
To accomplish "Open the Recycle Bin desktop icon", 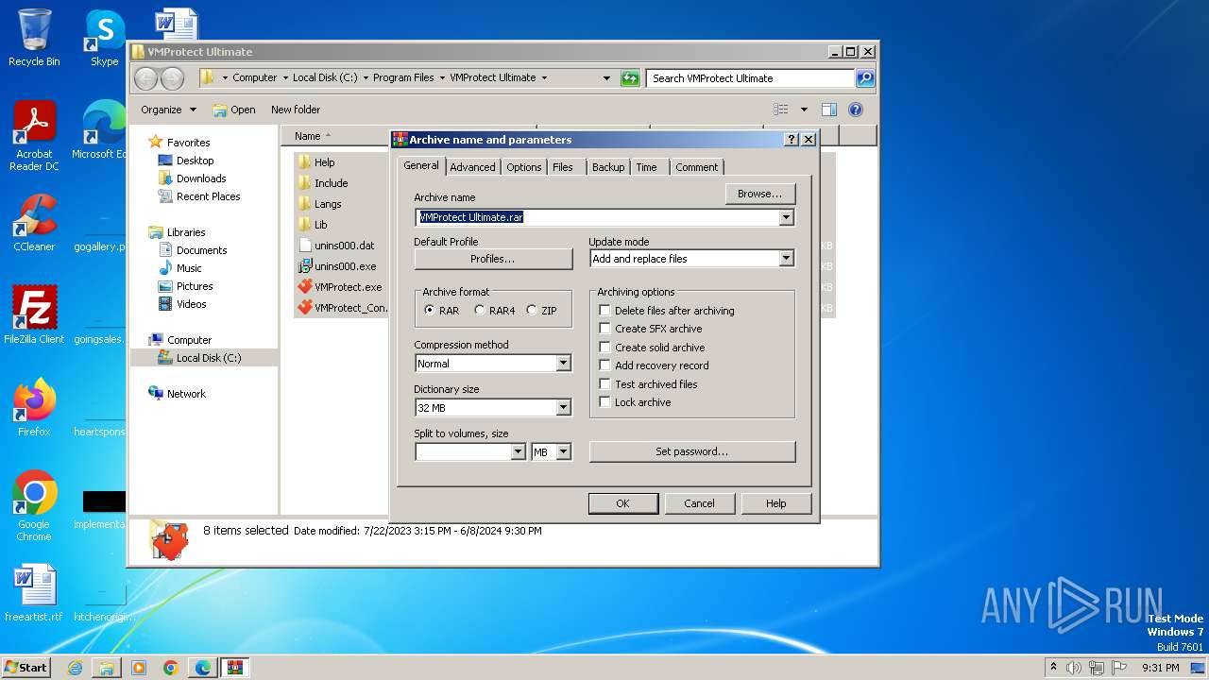I will coord(34,38).
